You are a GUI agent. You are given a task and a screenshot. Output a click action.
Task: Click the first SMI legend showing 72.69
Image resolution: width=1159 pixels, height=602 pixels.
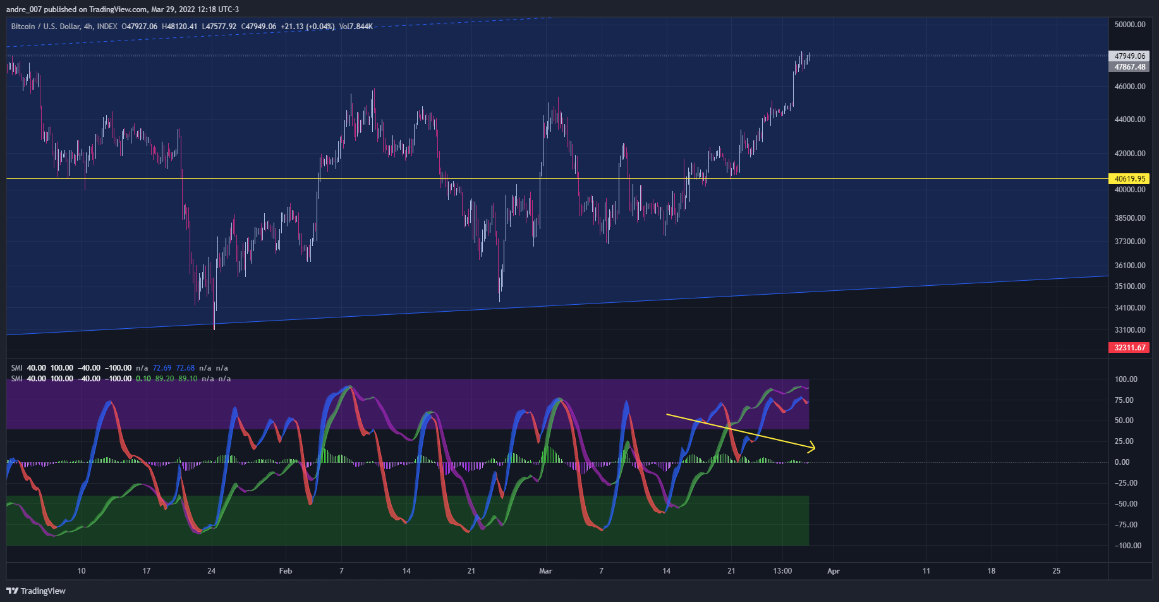click(x=119, y=368)
